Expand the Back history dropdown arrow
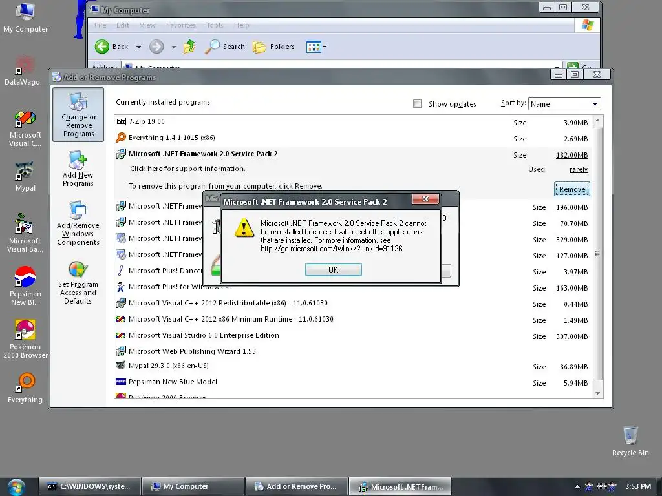Viewport: 662px width, 496px height. (138, 46)
